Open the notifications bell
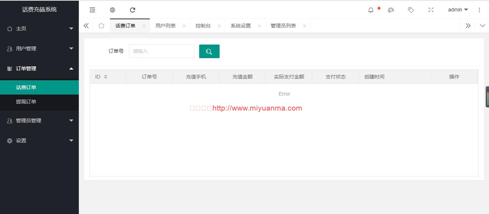The height and width of the screenshot is (214, 489). coord(371,10)
